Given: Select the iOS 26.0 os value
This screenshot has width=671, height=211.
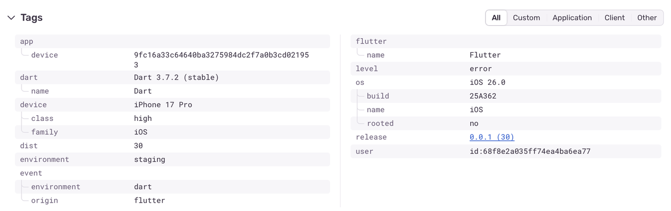Looking at the screenshot, I should (x=487, y=82).
